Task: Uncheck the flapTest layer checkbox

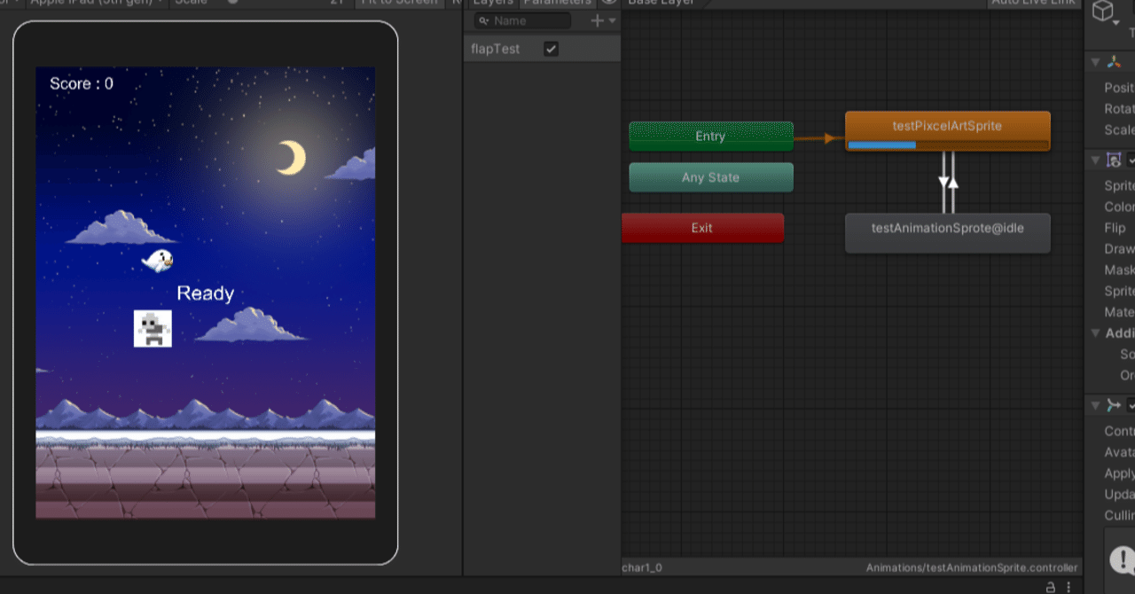Action: [x=551, y=49]
